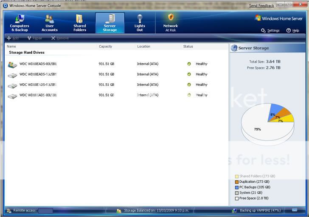Sort drives by Capacity column header
This screenshot has height=217, width=309.
click(x=105, y=47)
